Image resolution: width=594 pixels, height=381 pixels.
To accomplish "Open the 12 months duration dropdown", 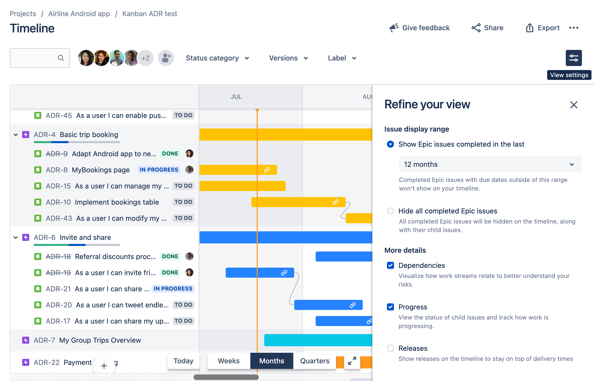I will tap(489, 164).
